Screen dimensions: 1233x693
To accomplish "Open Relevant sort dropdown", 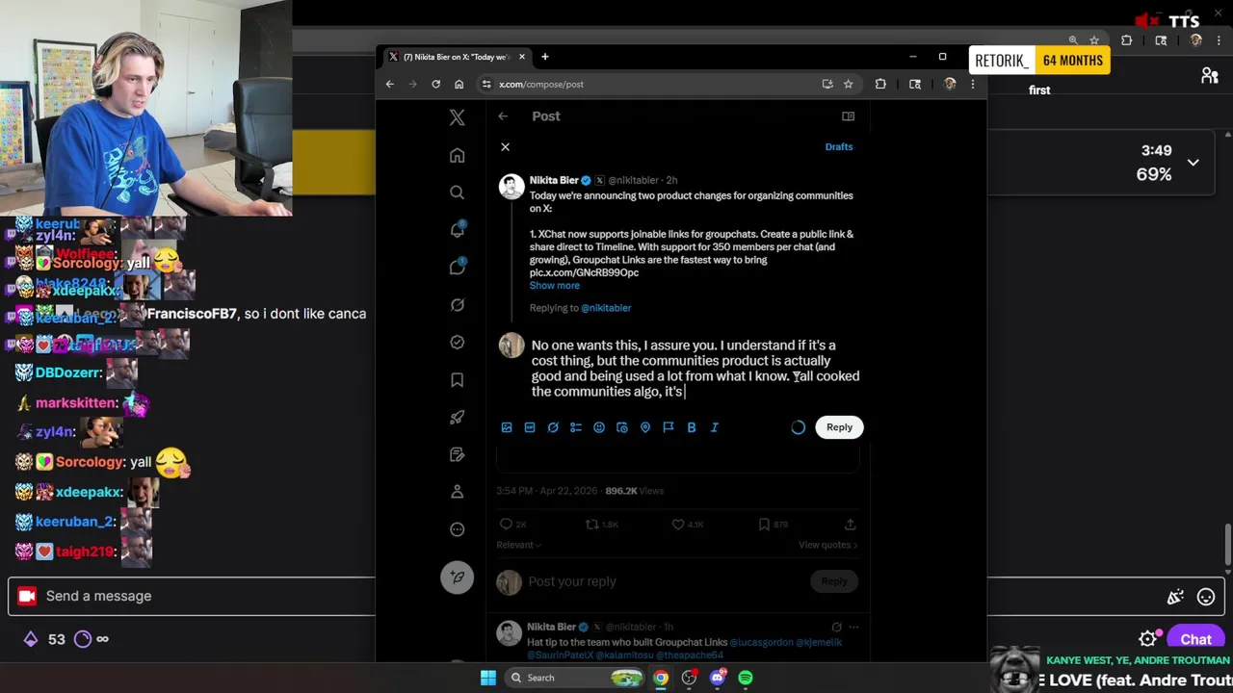I will 518,545.
